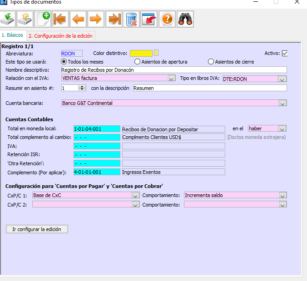
Task: Select the 'Asientos de cierre' radio option
Action: coord(211,62)
